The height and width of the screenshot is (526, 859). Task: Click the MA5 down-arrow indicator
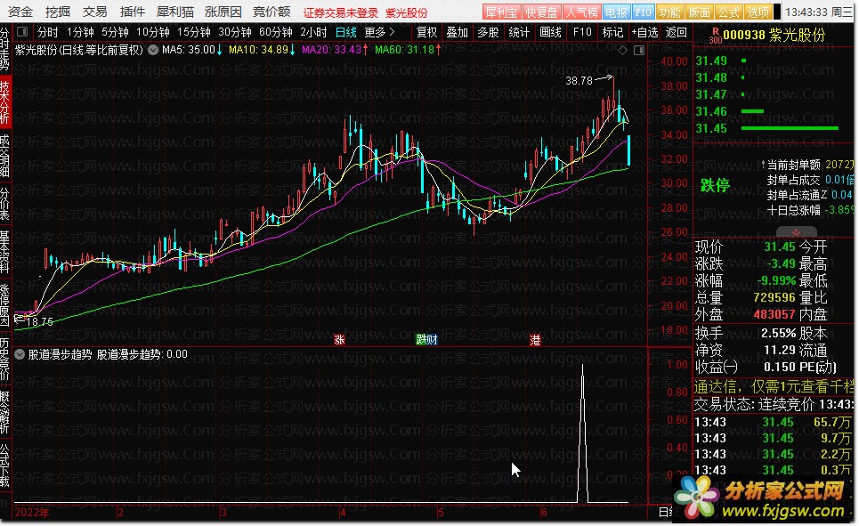[220, 50]
